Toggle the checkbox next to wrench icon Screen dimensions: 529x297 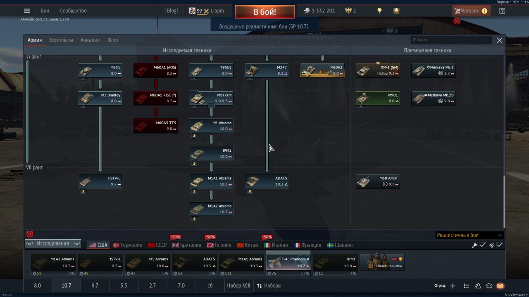(x=482, y=245)
